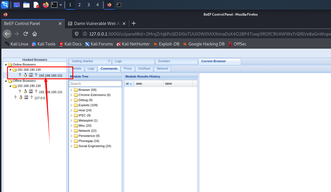Click the show desktop icon in taskbar

click(17, 5)
